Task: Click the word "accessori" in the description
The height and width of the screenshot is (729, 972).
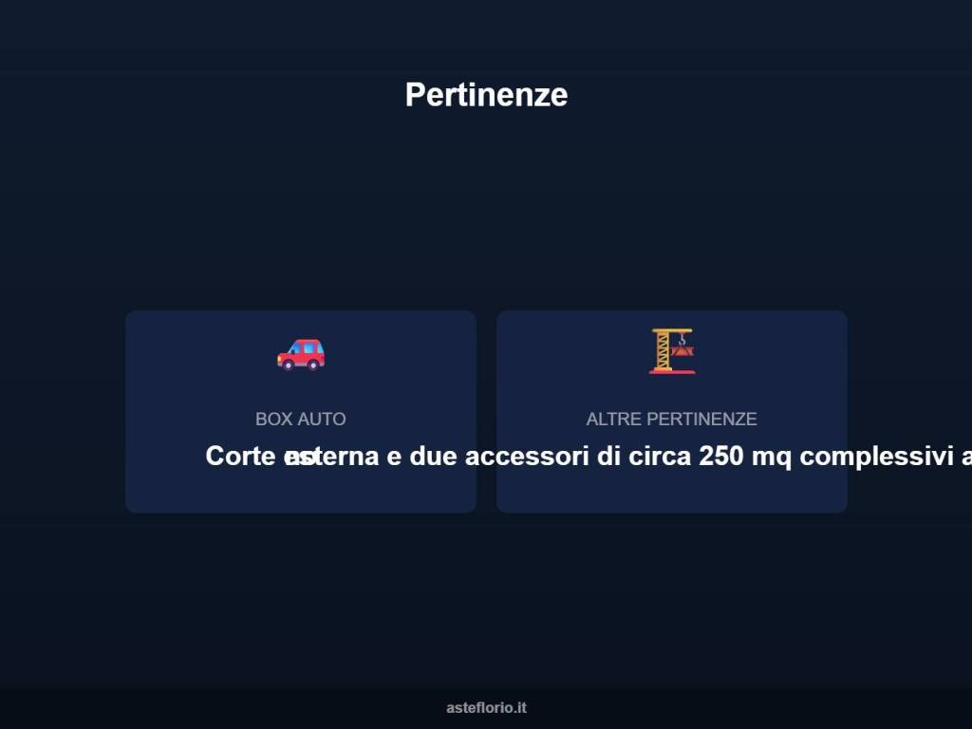Action: tap(527, 457)
